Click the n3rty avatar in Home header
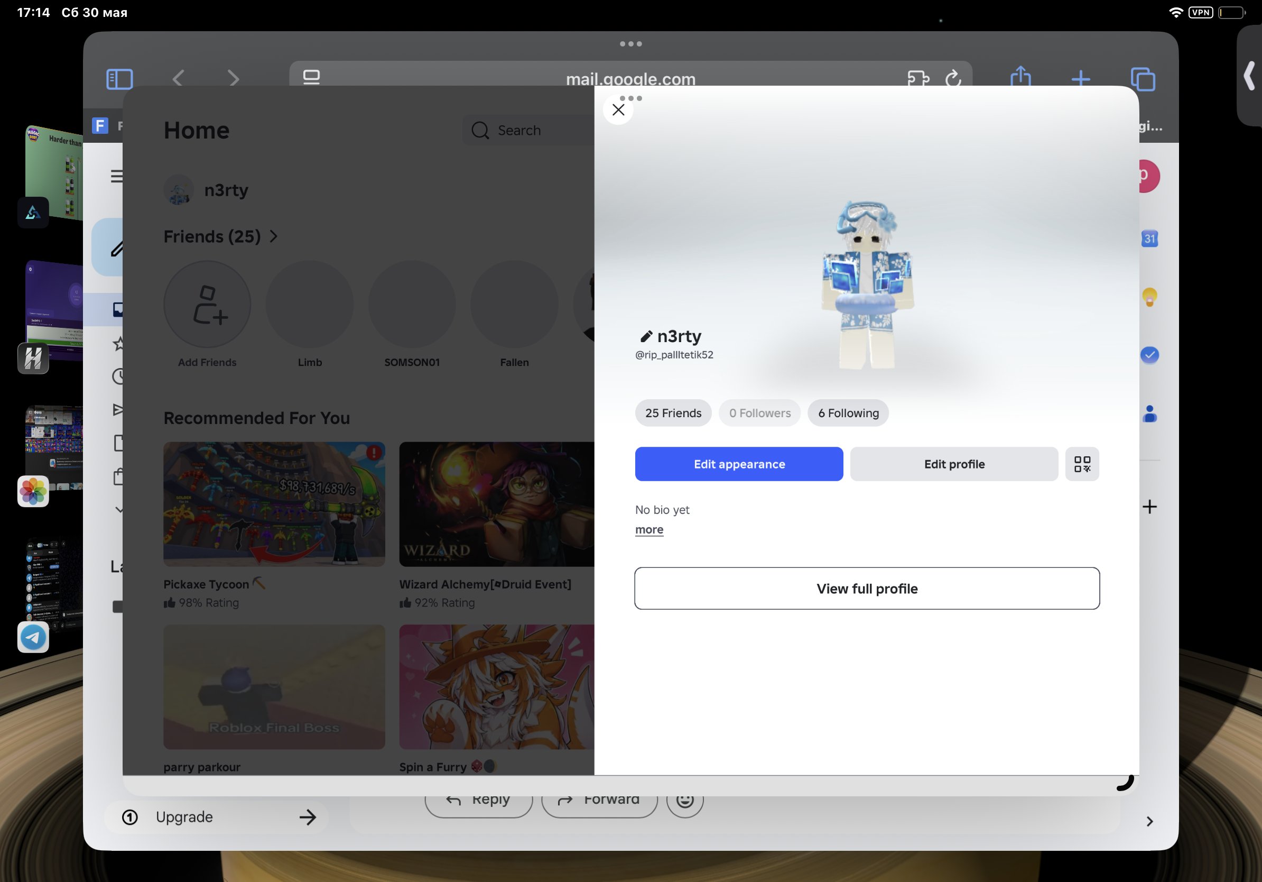Image resolution: width=1262 pixels, height=882 pixels. (179, 190)
